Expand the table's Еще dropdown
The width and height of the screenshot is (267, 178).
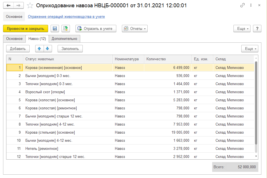[250, 49]
